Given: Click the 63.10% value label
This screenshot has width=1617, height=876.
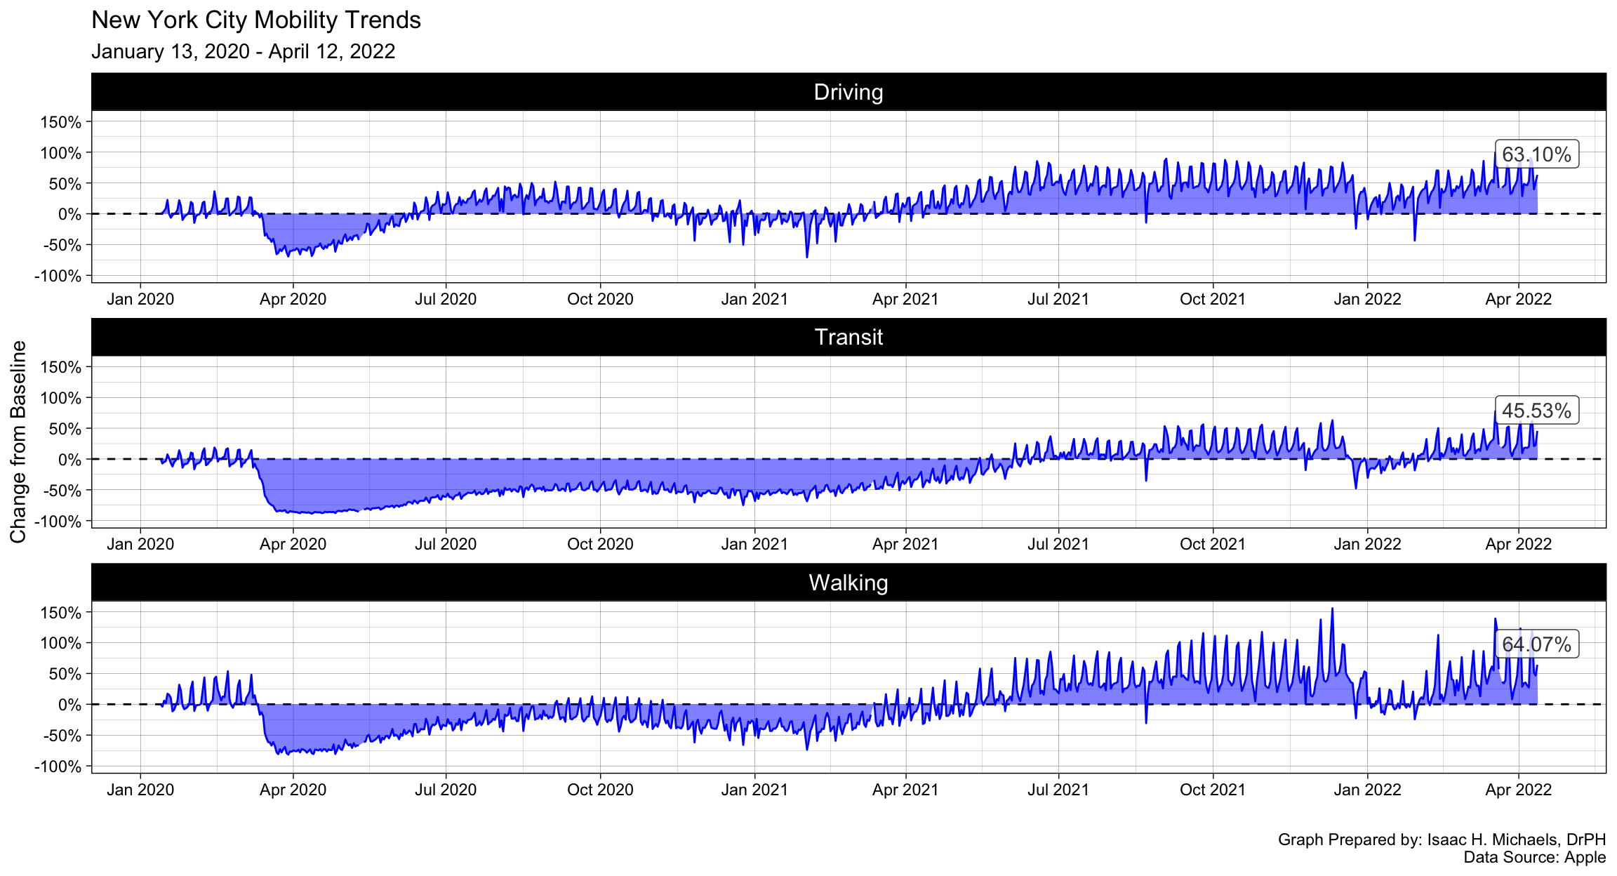Looking at the screenshot, I should point(1536,154).
